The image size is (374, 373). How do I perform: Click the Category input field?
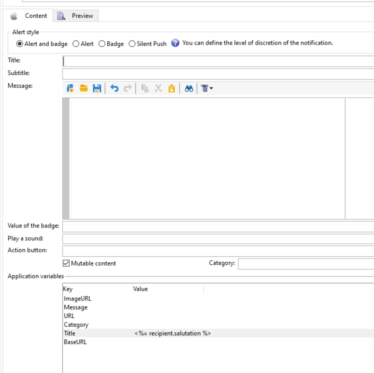305,264
